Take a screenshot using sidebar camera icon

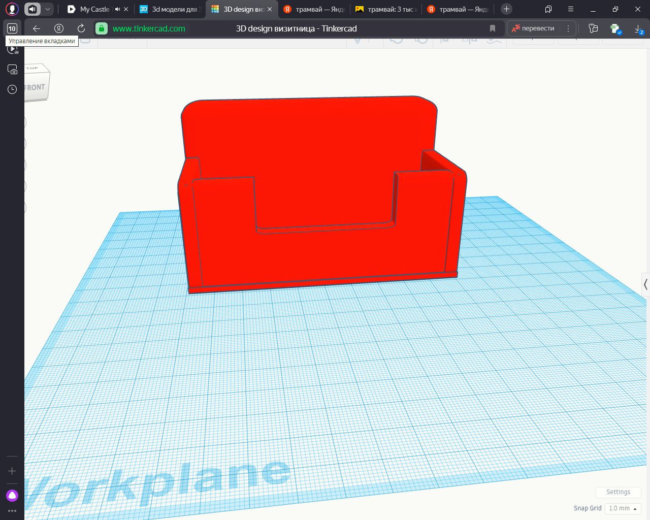click(12, 70)
